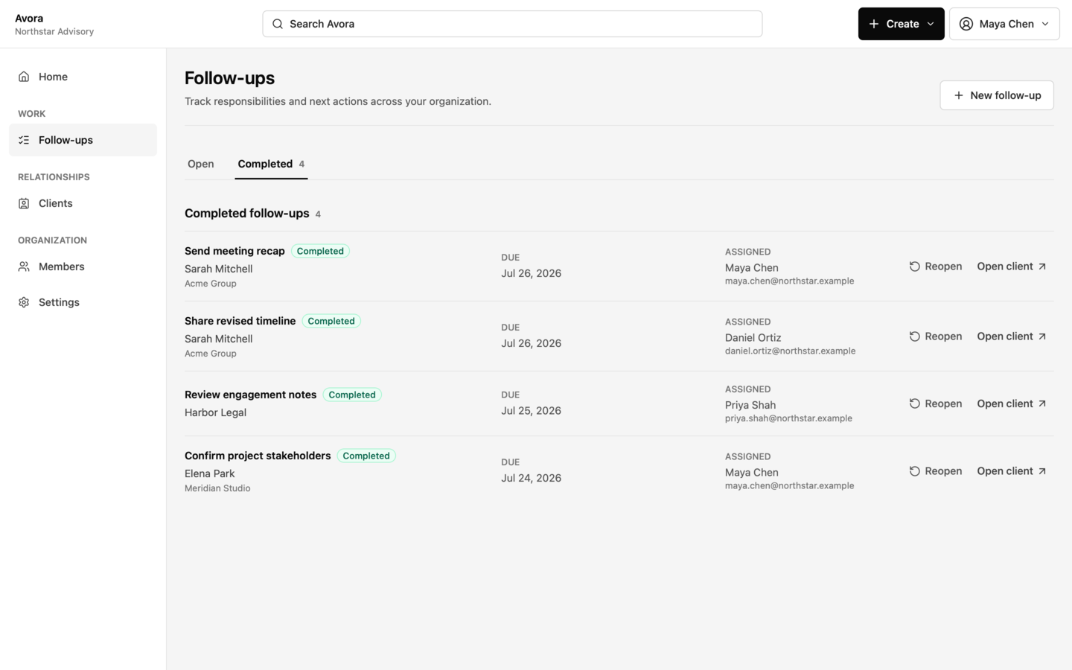The height and width of the screenshot is (670, 1072).
Task: Click Completed badge beside Send meeting recap
Action: [320, 251]
